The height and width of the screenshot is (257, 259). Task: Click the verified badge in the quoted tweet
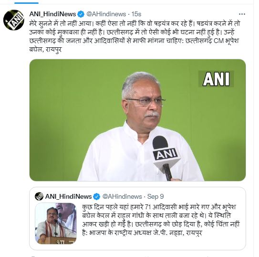[x=97, y=197]
